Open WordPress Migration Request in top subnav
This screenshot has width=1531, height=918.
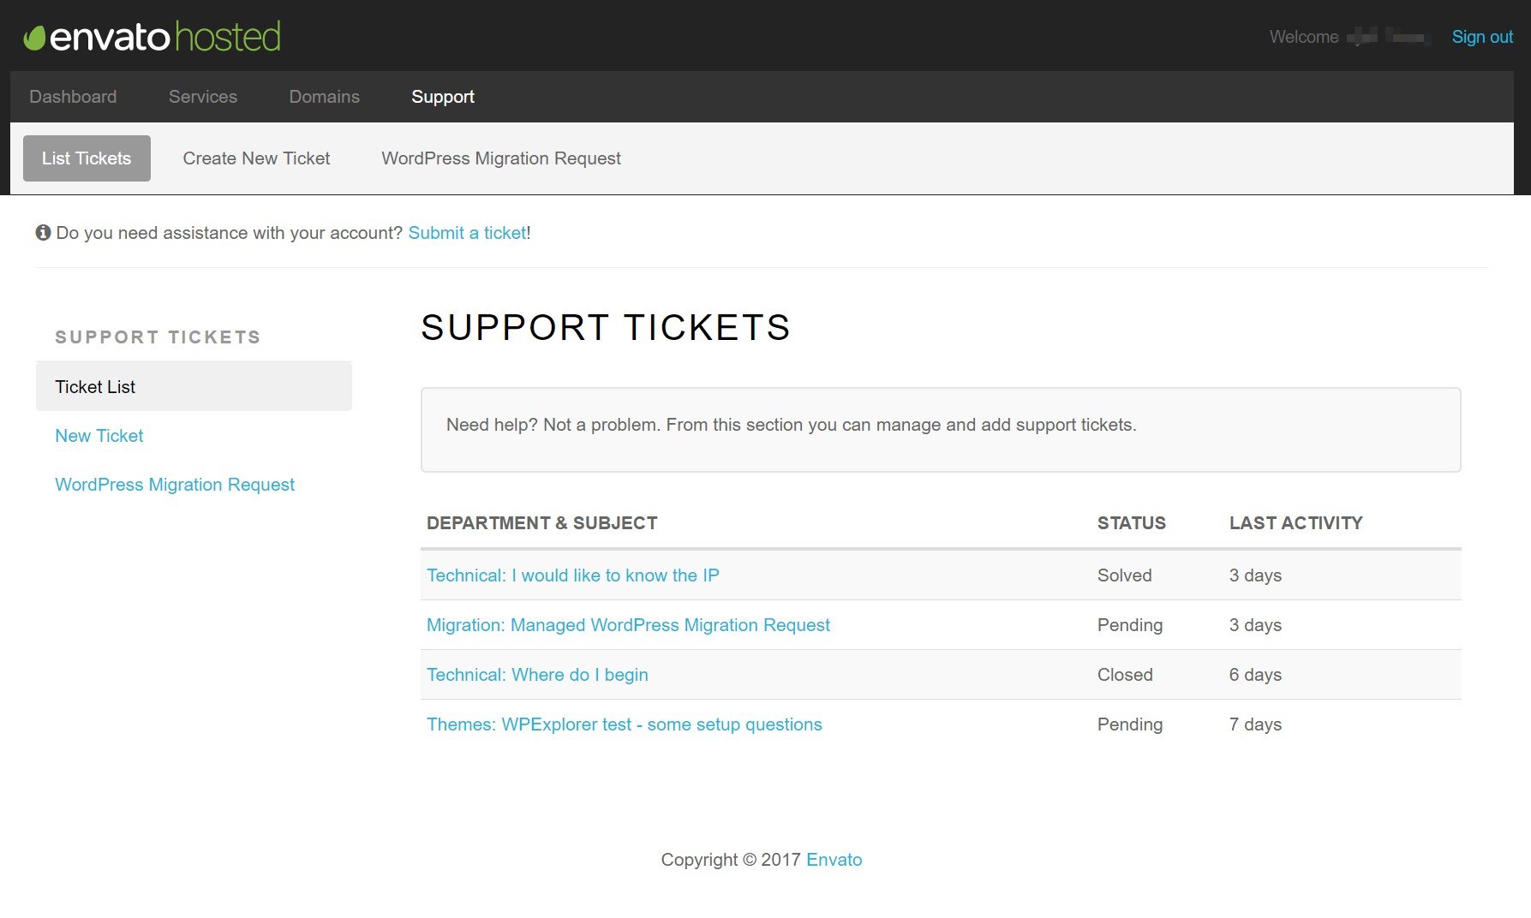coord(500,158)
